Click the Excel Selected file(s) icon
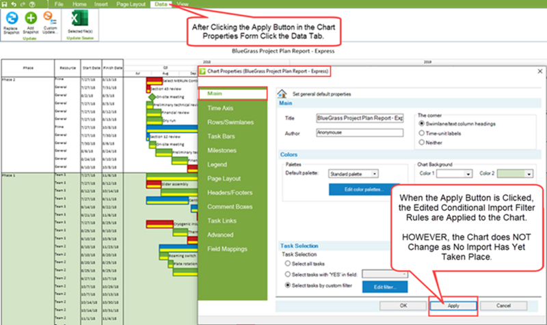 pos(79,18)
